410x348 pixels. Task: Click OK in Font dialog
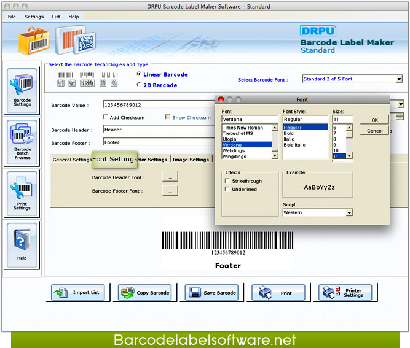(374, 120)
